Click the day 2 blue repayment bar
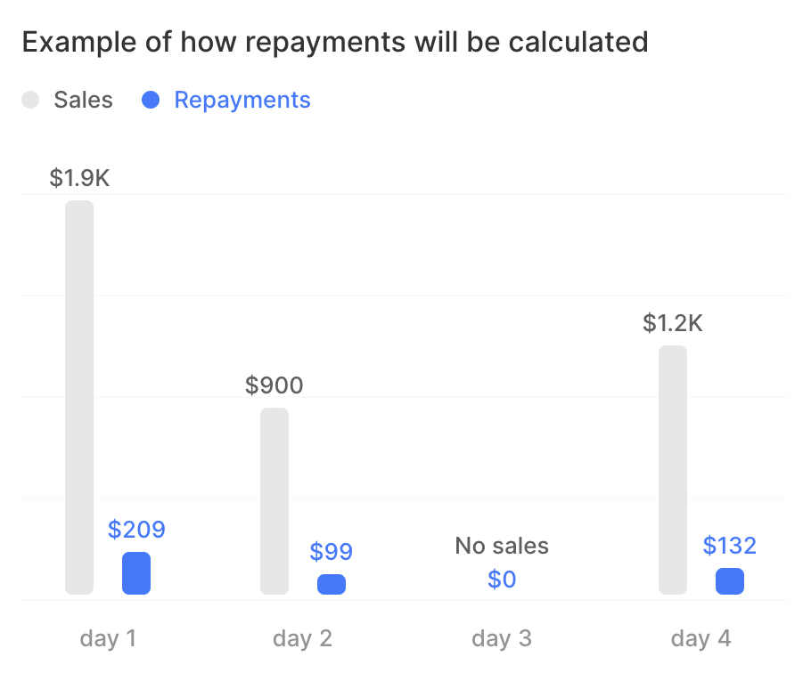The width and height of the screenshot is (811, 689). 332,584
